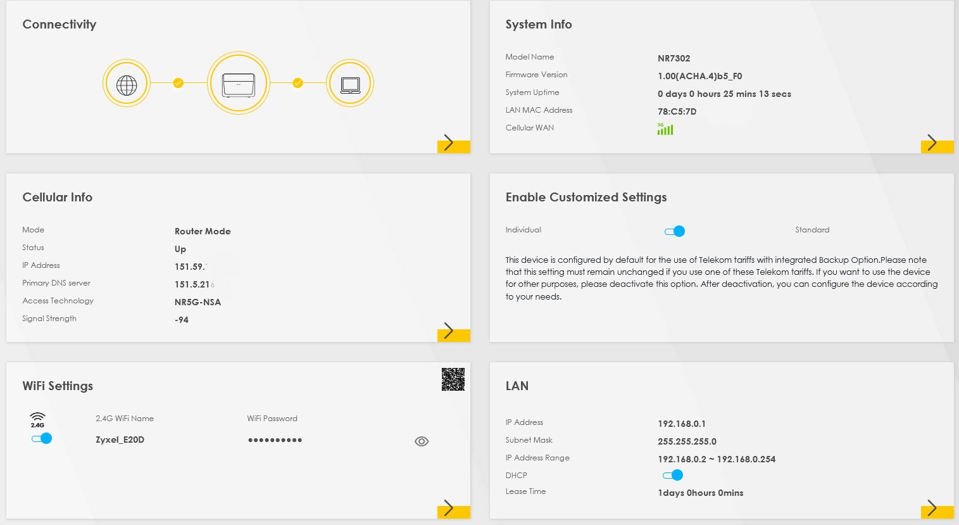Click the masked WiFi password field
This screenshot has width=959, height=525.
tap(275, 440)
